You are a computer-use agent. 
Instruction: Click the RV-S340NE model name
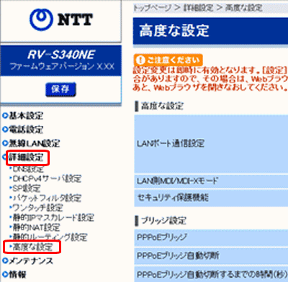click(61, 55)
